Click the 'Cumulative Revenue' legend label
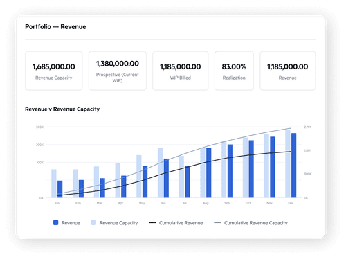346x259 pixels. coord(181,223)
